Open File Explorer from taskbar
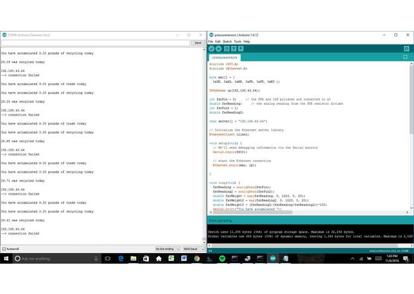The image size is (414, 294). tap(133, 259)
